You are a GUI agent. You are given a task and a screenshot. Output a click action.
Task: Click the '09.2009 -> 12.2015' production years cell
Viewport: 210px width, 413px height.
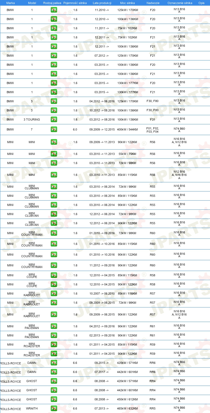click(x=102, y=129)
